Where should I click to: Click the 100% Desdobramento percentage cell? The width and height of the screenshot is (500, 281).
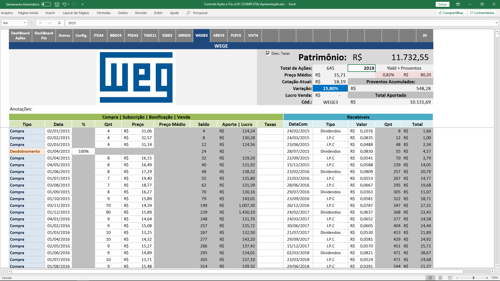pos(83,151)
